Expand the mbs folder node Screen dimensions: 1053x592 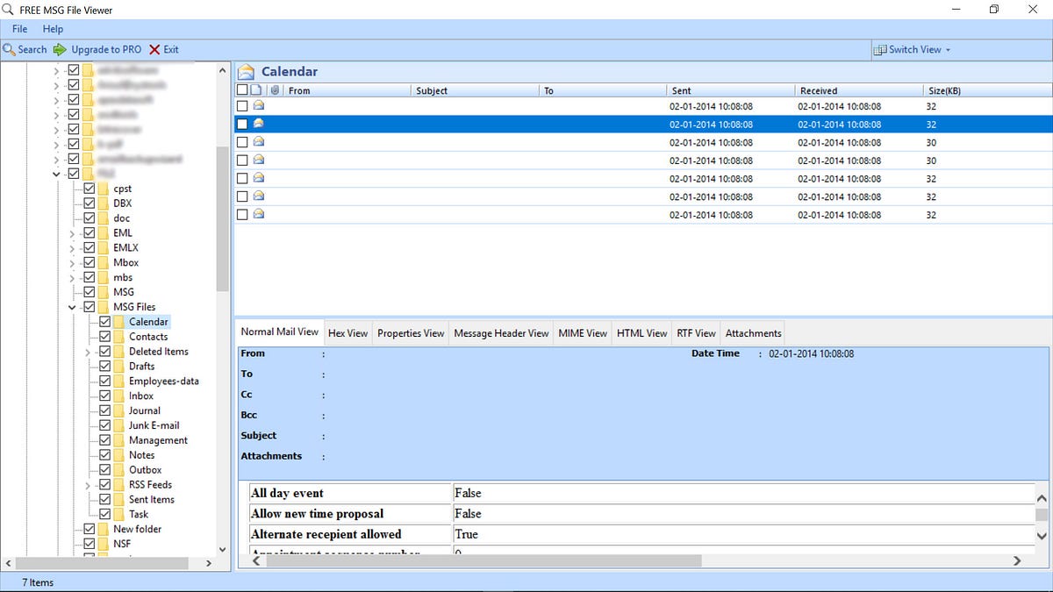point(72,277)
